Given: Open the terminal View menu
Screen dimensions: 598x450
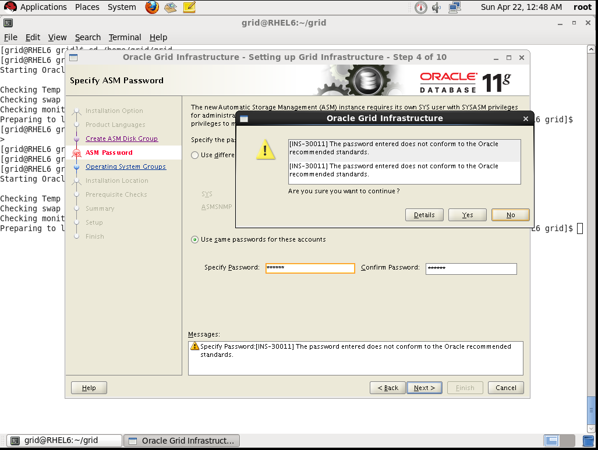Looking at the screenshot, I should 57,37.
